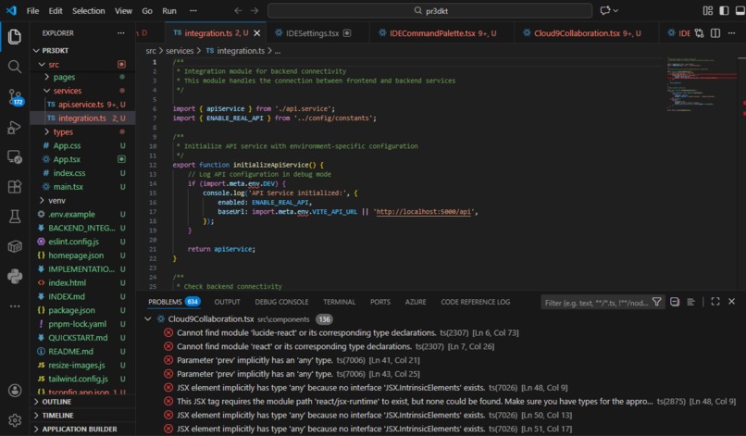Open the View menu
Screen dimensions: 746x436
tap(123, 10)
